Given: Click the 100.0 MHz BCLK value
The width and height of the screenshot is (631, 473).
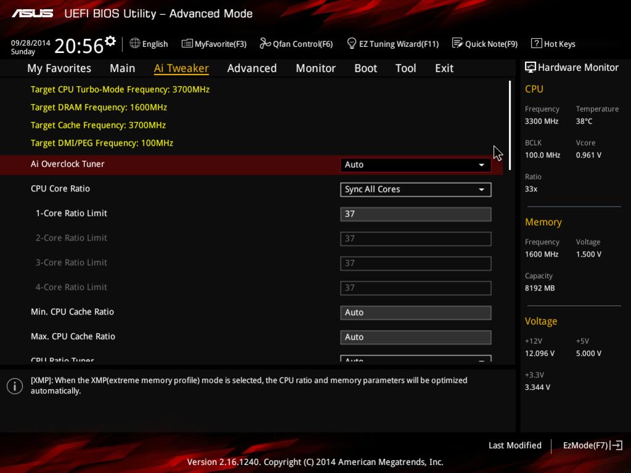Looking at the screenshot, I should pos(542,155).
